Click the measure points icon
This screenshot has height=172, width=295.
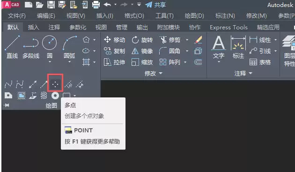80,84
